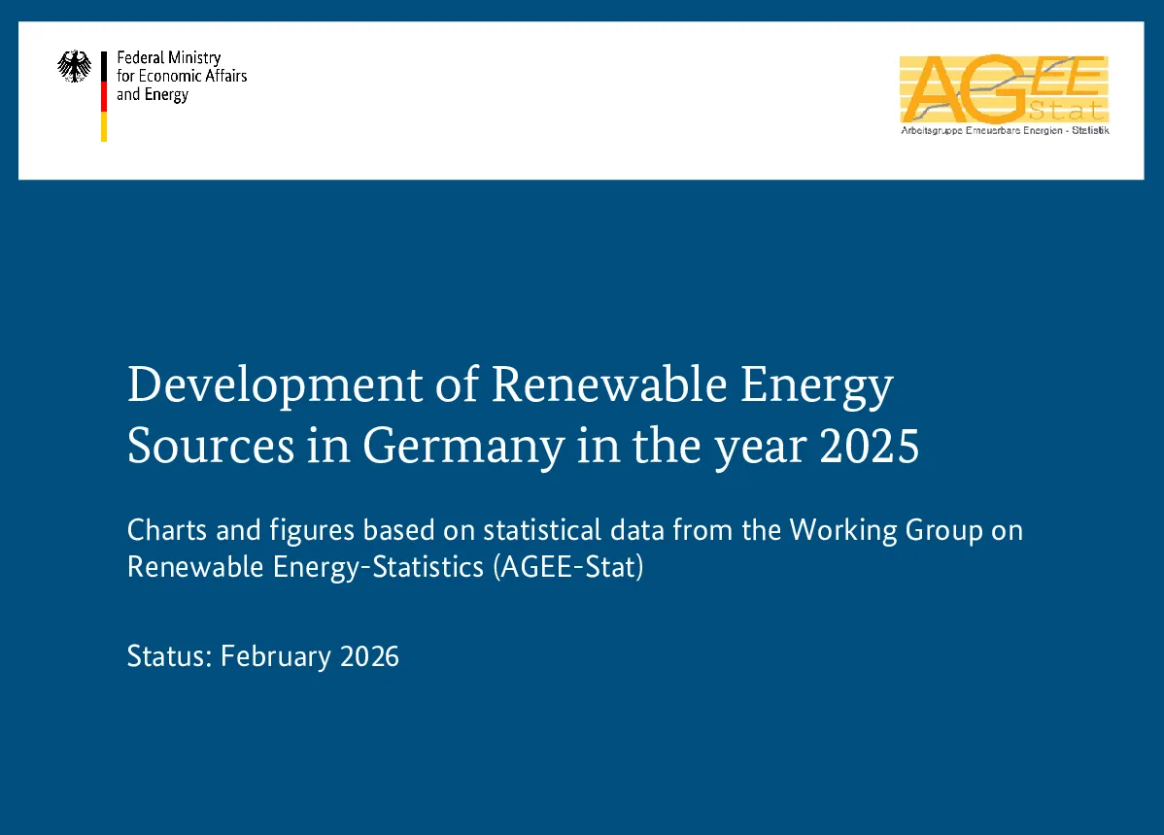The height and width of the screenshot is (835, 1164).
Task: Select the large orange letter G in the AGEE logo
Action: [1002, 89]
